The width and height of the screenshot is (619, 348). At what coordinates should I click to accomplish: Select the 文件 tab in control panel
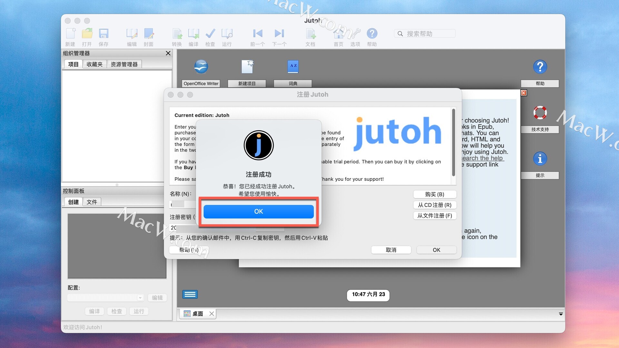click(x=92, y=202)
